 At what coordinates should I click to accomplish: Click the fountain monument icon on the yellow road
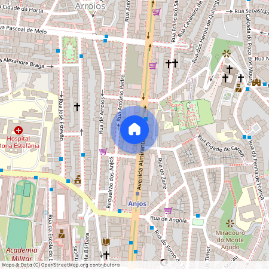coord(78,179)
